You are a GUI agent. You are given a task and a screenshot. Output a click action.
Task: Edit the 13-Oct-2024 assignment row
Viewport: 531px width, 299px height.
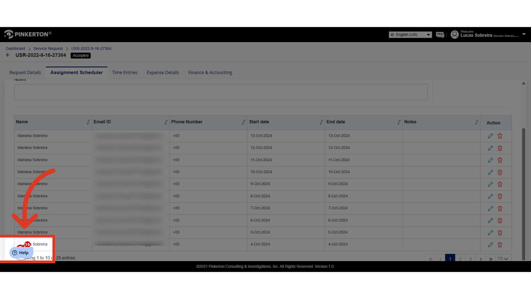point(490,136)
